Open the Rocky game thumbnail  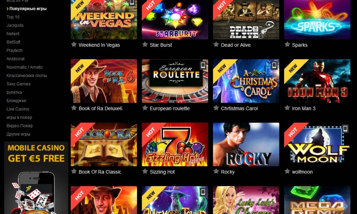click(x=246, y=144)
